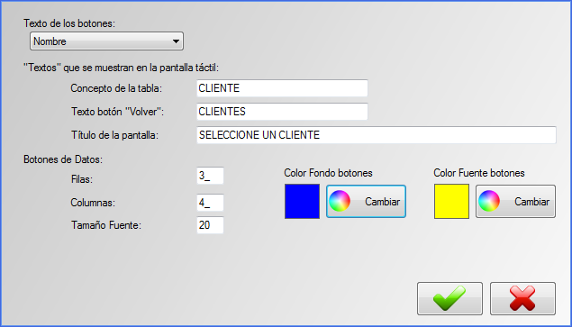572x327 pixels.
Task: Open the Nombre button-text combo box
Action: pyautogui.click(x=106, y=41)
